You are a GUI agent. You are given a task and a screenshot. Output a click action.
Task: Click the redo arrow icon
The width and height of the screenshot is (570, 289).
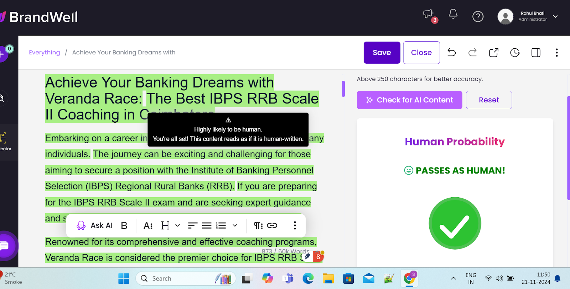[472, 53]
